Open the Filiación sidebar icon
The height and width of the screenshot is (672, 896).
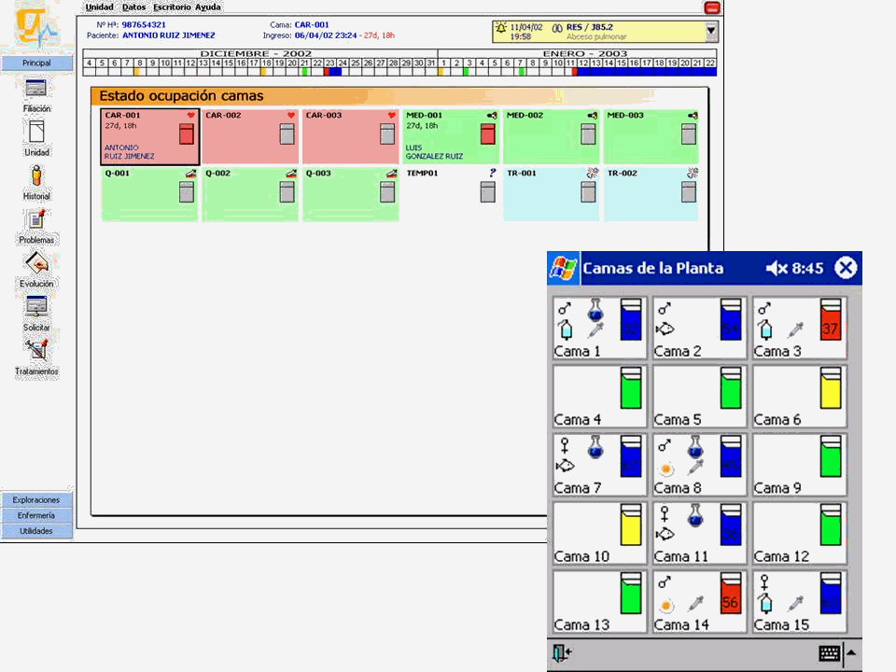(x=36, y=90)
